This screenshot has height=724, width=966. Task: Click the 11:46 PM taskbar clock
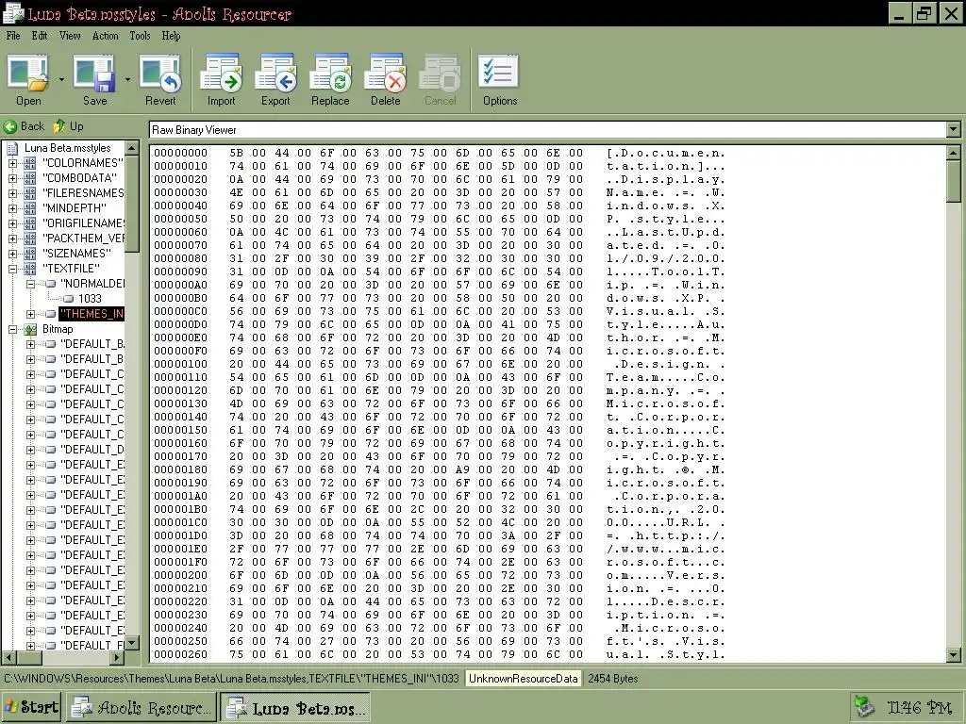tap(919, 707)
